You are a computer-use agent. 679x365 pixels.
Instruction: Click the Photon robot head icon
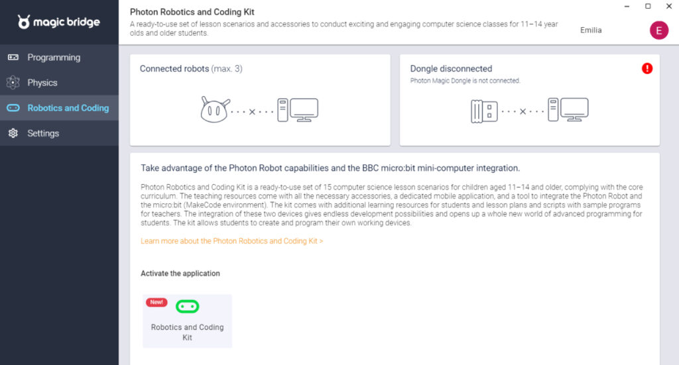(x=214, y=110)
